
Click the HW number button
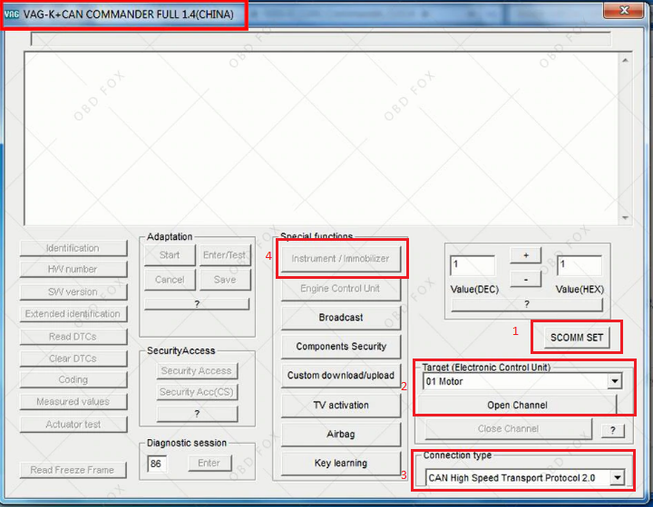tap(73, 269)
